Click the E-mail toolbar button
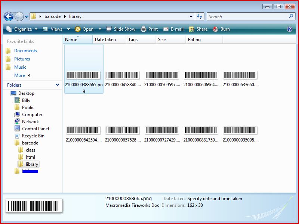This screenshot has height=224, width=299. (x=173, y=29)
